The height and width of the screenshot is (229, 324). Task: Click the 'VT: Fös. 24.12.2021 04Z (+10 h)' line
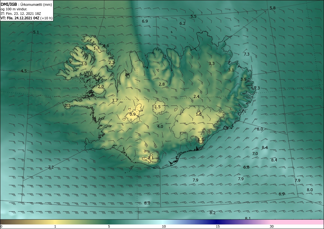27,18
